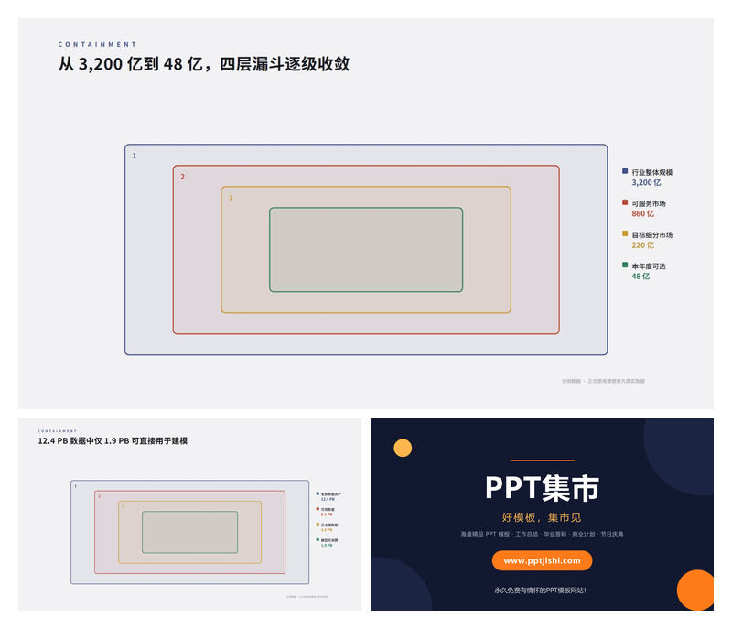732x629 pixels.
Task: Select the 220 亿 value in legend
Action: [x=643, y=245]
